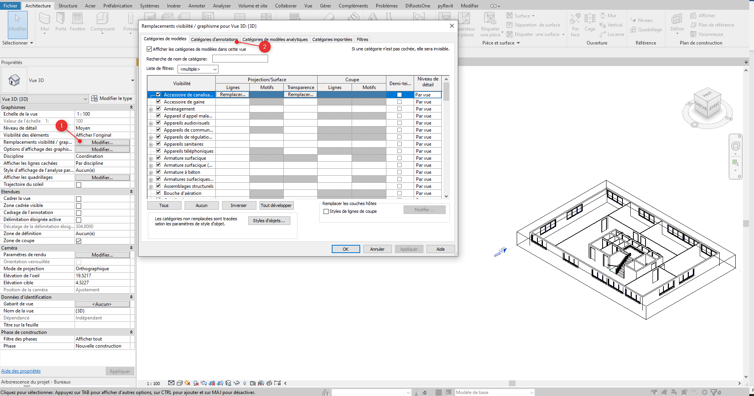Open the Filtres tab
Screen dimensions: 754x396
coord(362,39)
